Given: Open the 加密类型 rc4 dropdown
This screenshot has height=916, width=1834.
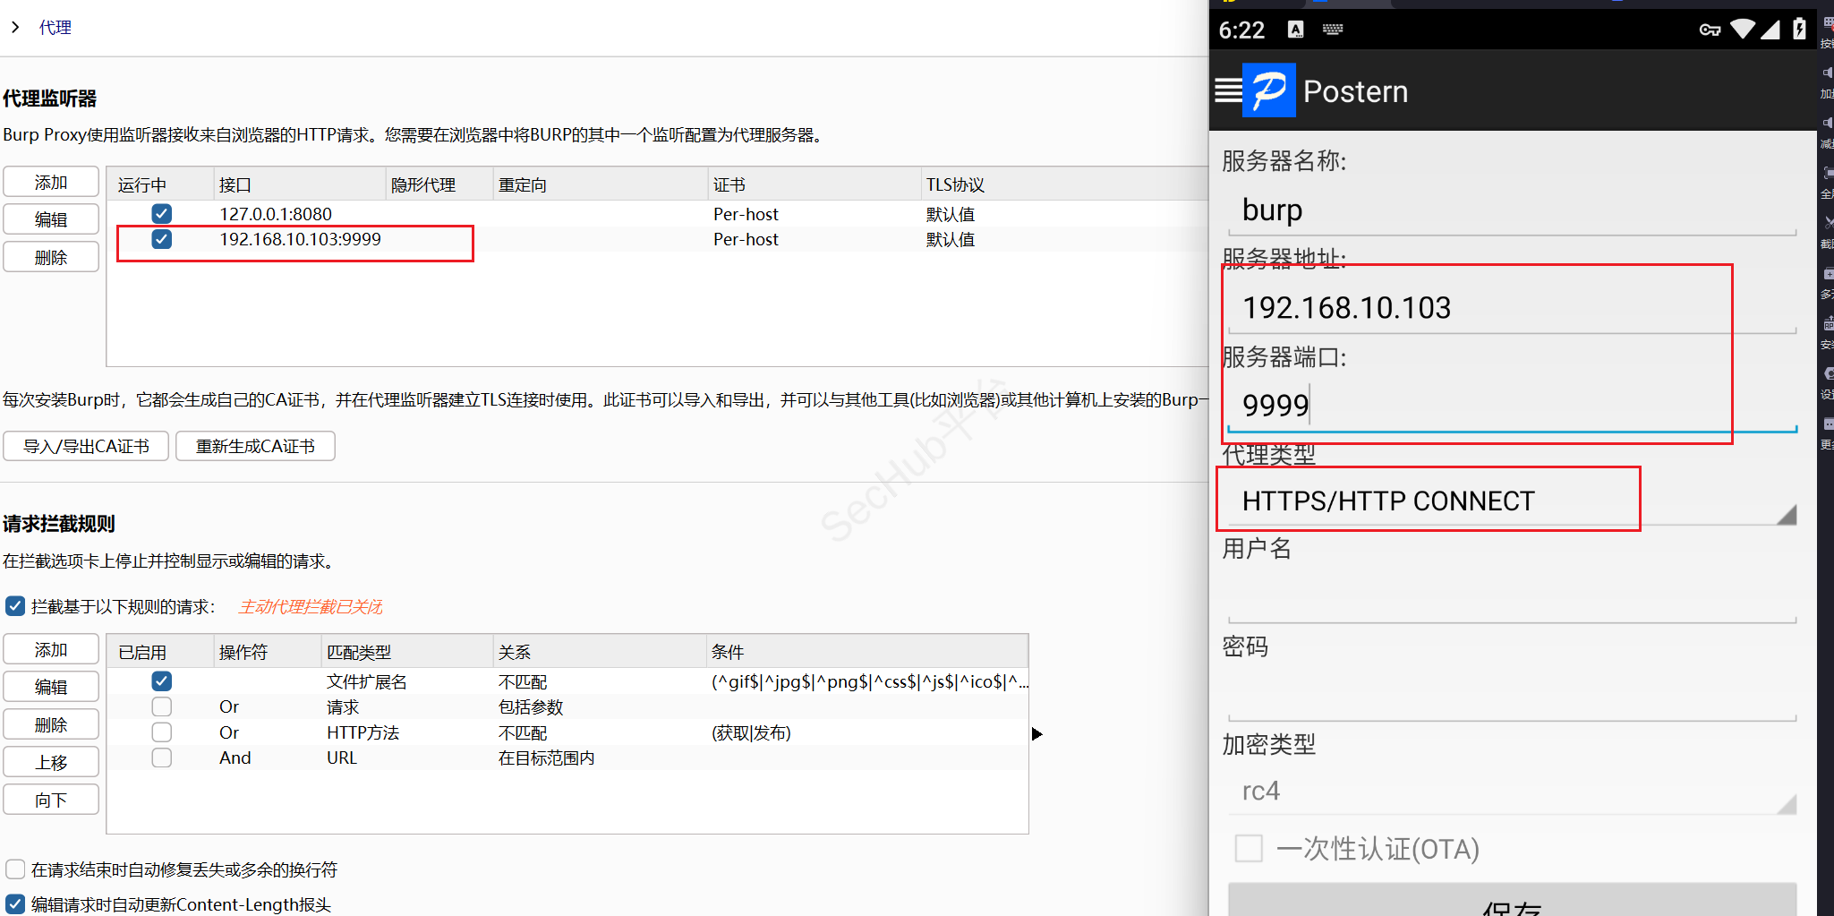Looking at the screenshot, I should point(1513,792).
